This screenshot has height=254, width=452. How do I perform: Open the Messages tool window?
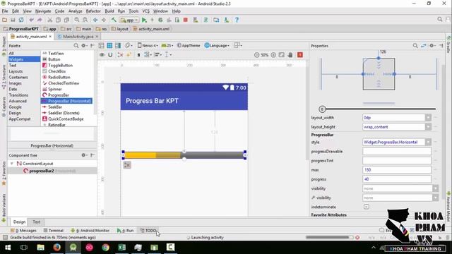click(23, 231)
